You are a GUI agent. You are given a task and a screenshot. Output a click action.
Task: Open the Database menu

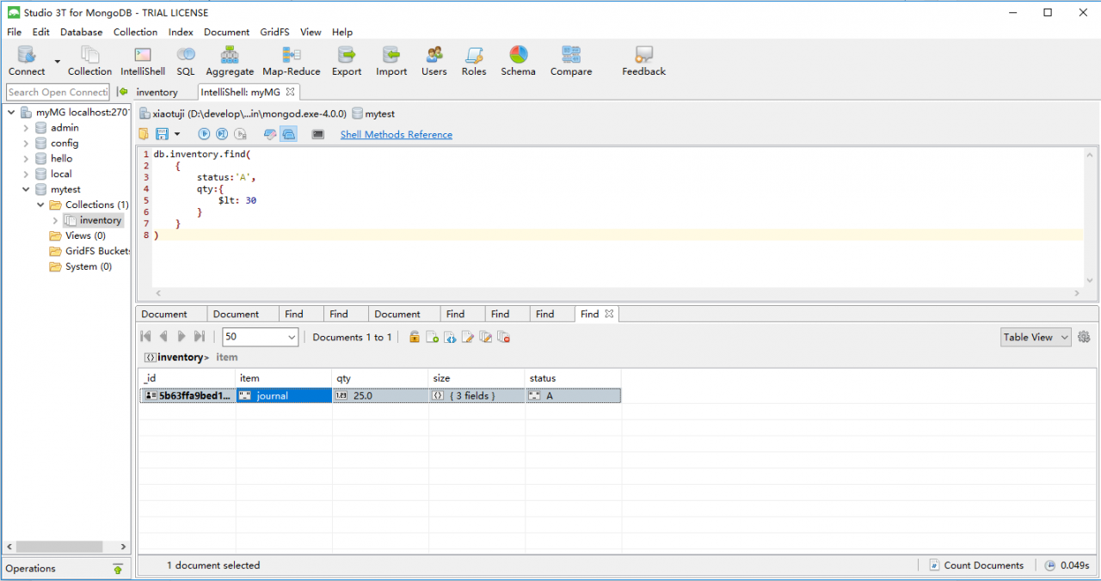[x=81, y=32]
